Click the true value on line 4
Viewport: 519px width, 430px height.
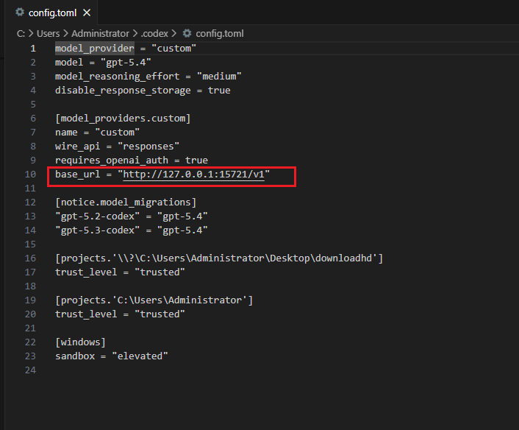(x=219, y=90)
